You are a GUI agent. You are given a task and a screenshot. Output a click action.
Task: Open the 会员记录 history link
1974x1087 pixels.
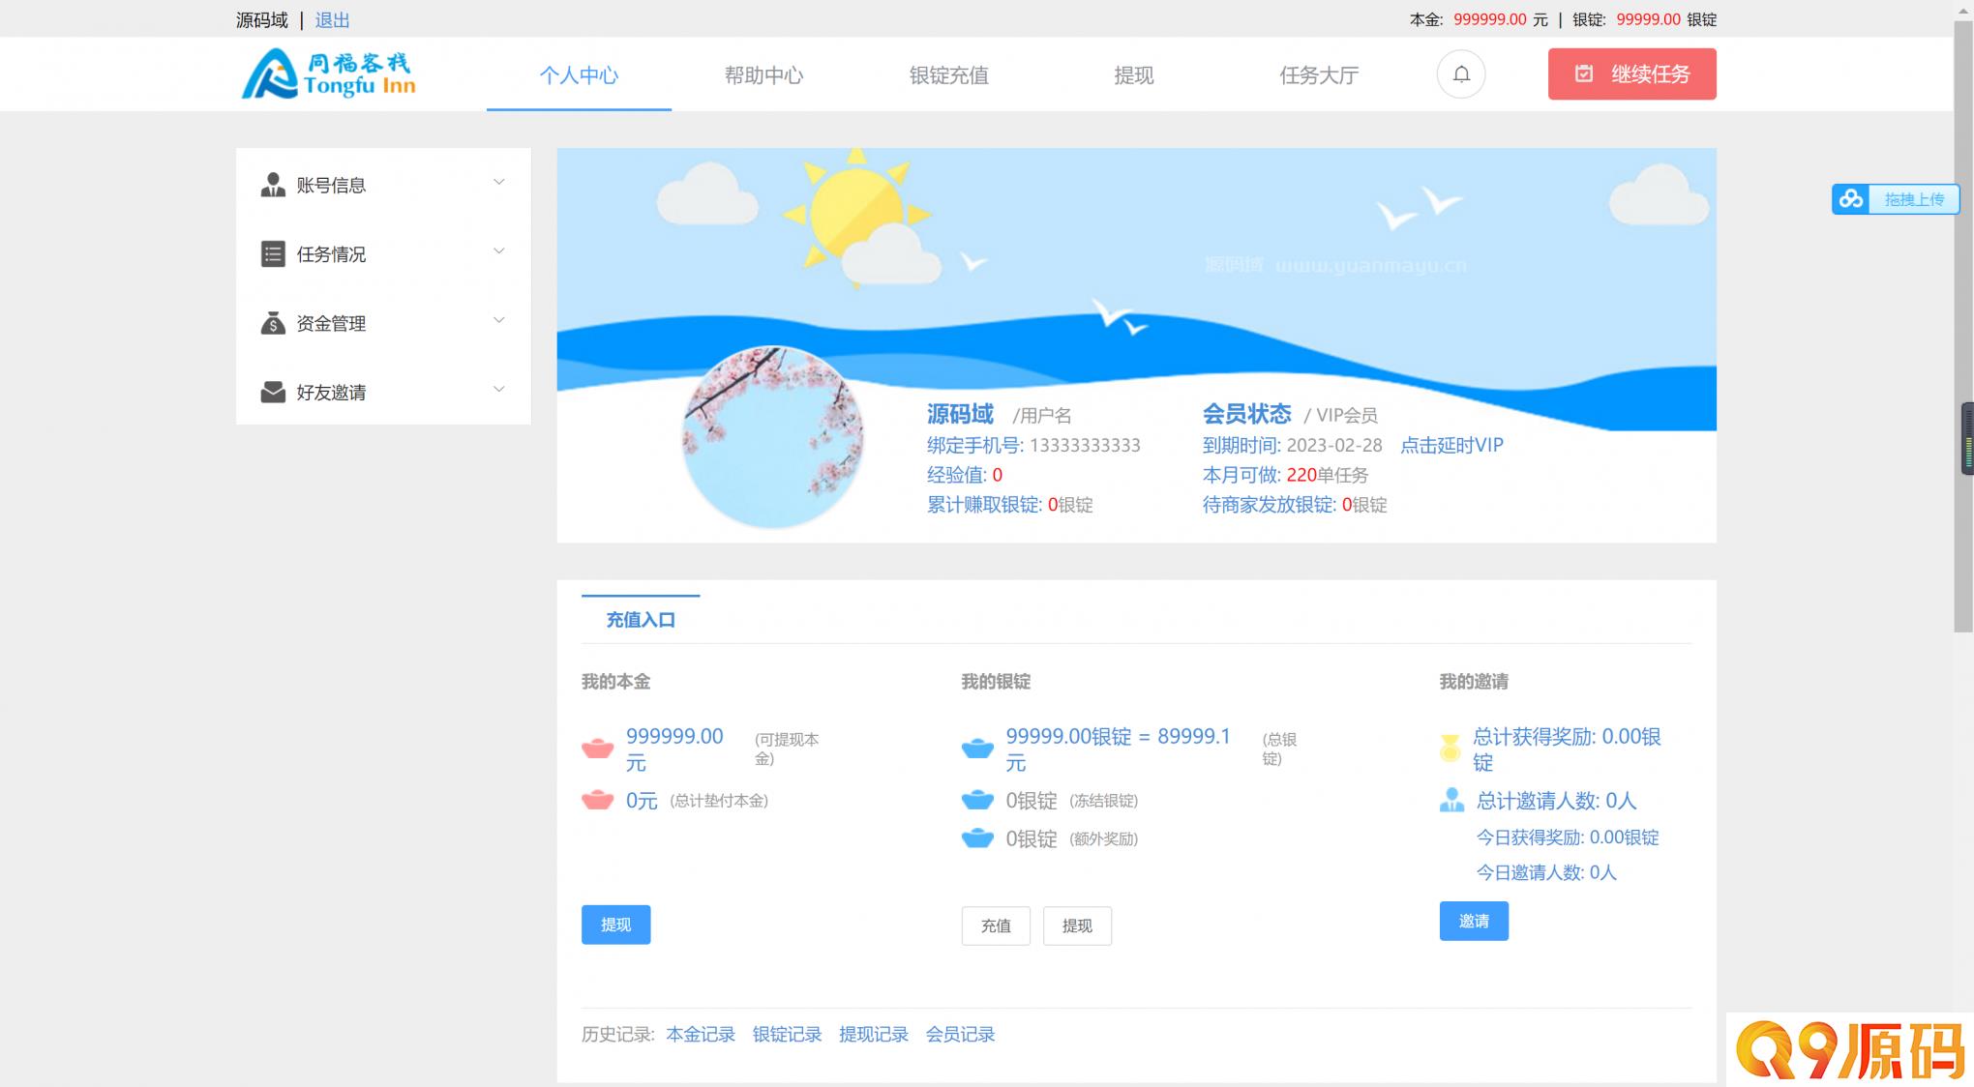[x=960, y=1034]
